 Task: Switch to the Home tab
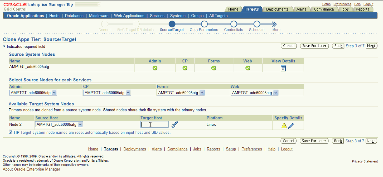click(233, 9)
